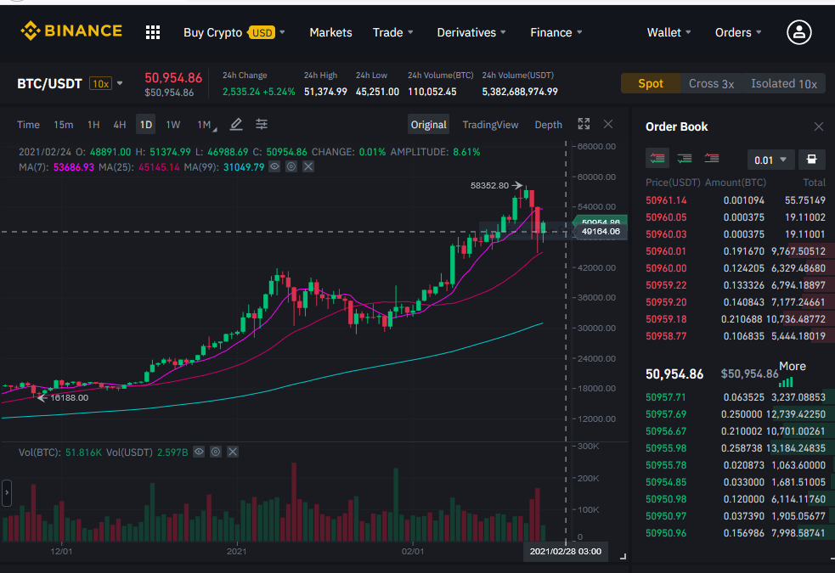
Task: Select the 4H chart interval
Action: 119,125
